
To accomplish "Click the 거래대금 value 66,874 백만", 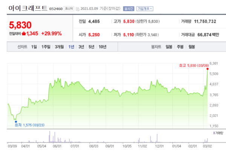I will pos(208,35).
